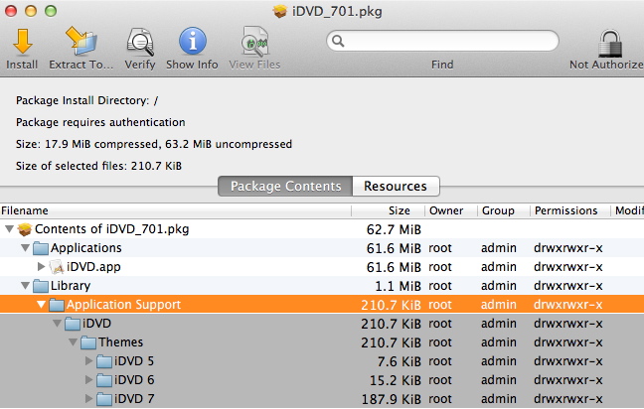This screenshot has height=409, width=644.
Task: Expand the iDVD 5 folder
Action: [x=88, y=361]
